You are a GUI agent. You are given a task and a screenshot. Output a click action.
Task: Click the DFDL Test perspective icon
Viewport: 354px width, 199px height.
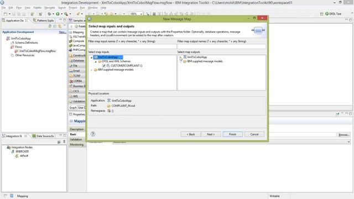click(x=327, y=14)
